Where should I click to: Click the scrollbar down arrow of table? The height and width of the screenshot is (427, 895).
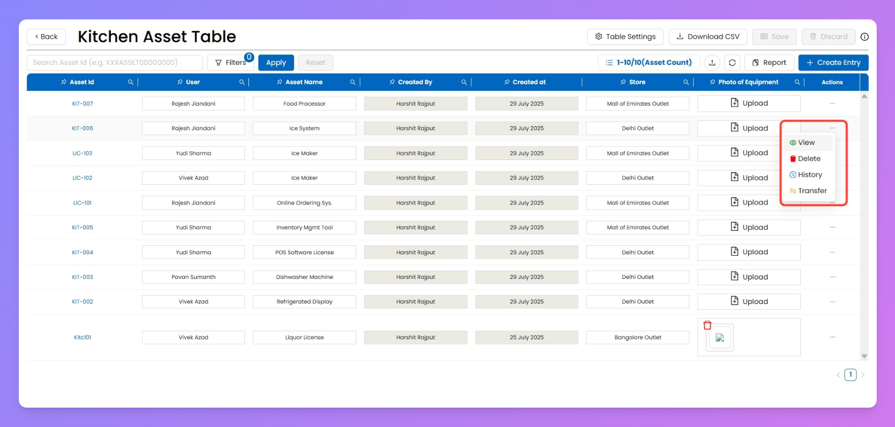[x=864, y=356]
